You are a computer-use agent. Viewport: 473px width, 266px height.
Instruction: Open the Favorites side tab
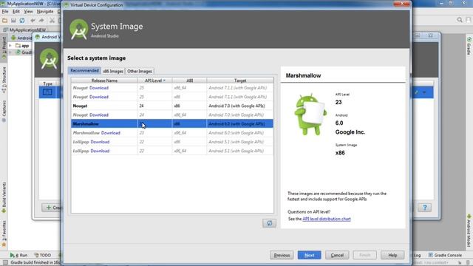4,233
